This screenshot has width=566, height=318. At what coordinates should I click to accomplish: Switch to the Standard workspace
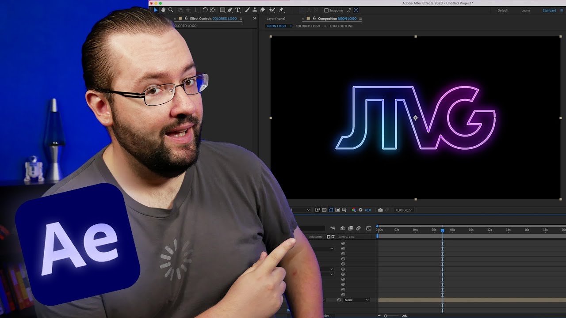click(550, 10)
